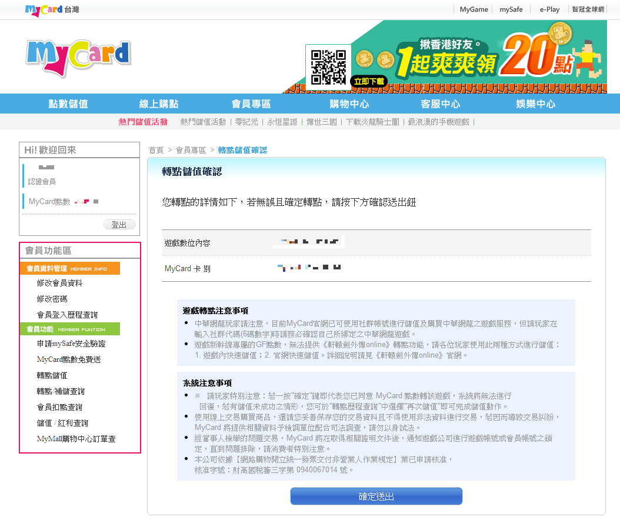Click the Hi! 歡迎回來 header
The image size is (620, 520).
tap(50, 150)
